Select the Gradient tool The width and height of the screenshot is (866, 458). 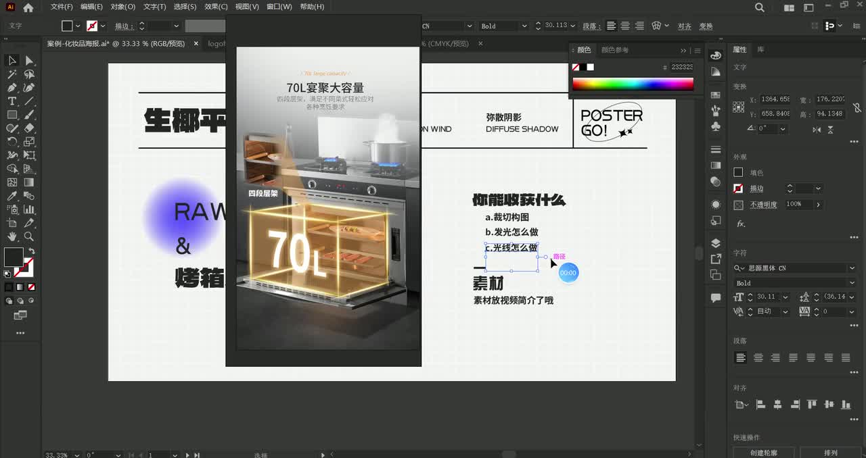29,182
